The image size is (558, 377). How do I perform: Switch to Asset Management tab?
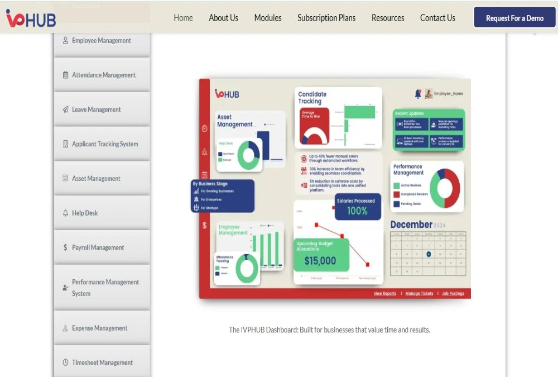[102, 179]
